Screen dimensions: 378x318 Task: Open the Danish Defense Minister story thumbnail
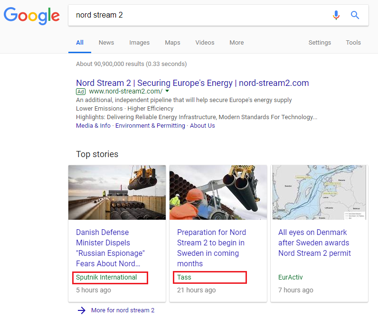[x=117, y=193]
